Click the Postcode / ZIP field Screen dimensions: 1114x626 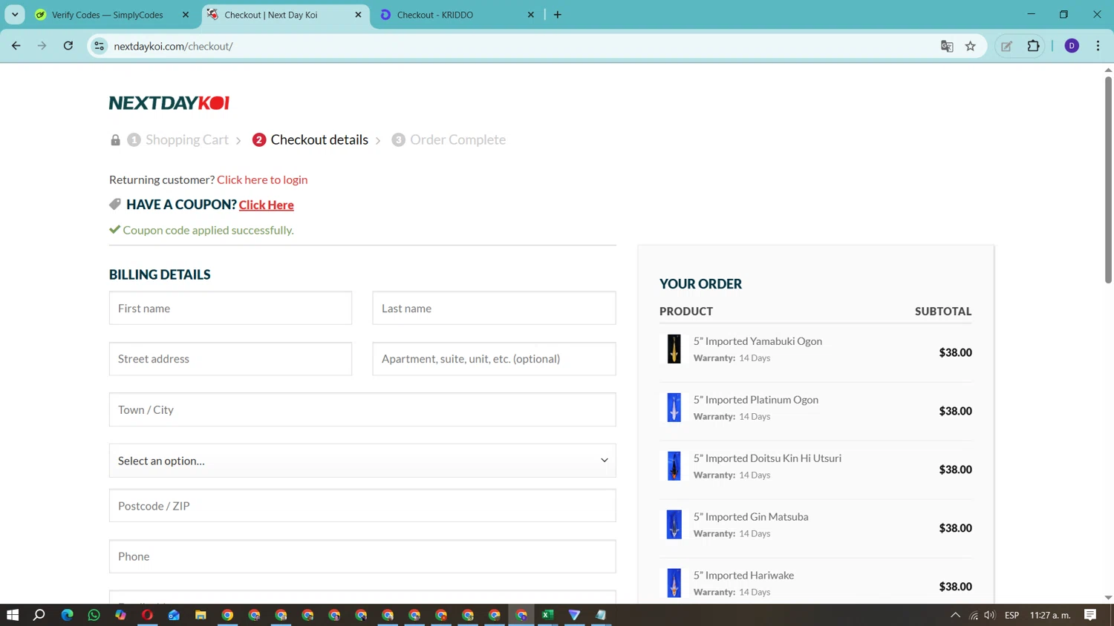coord(362,506)
